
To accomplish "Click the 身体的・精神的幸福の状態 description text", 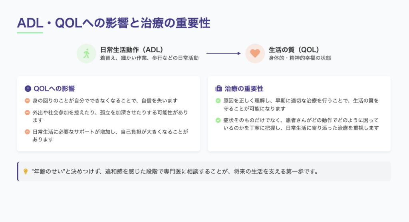I will 300,58.
